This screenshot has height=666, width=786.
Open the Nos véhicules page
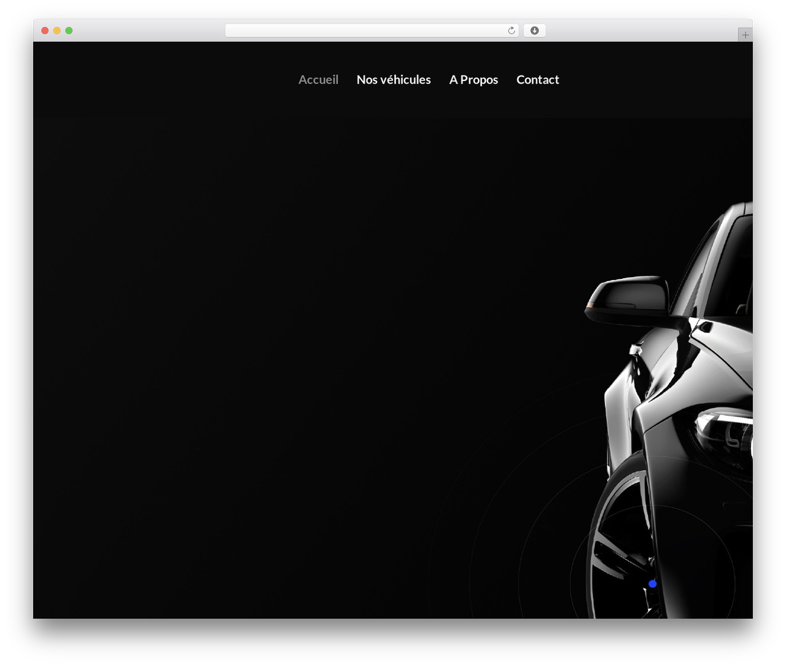point(394,80)
